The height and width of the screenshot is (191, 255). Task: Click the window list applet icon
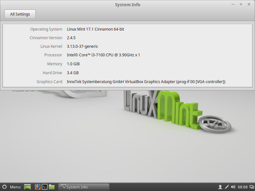251,187
